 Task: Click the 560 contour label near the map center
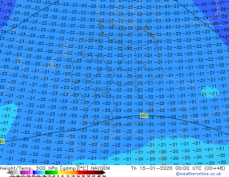click(144, 116)
